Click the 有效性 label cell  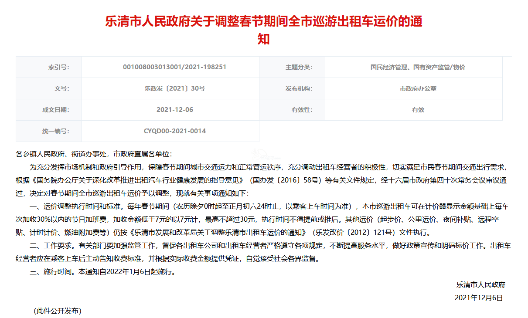(x=292, y=110)
